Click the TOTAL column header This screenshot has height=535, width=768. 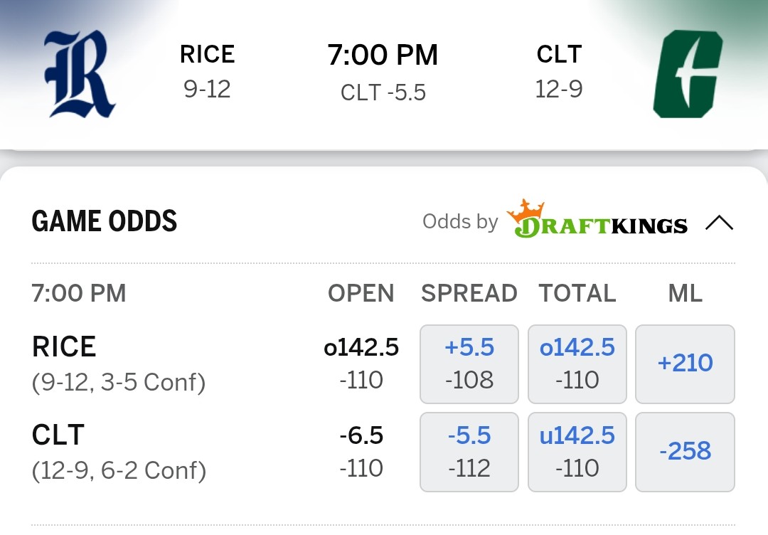pos(577,293)
